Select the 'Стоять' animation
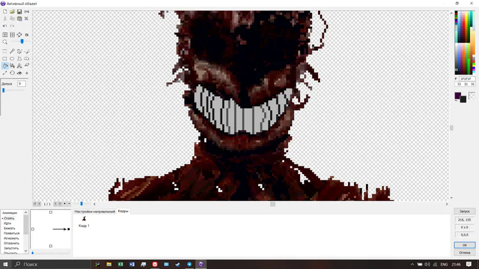 point(9,219)
